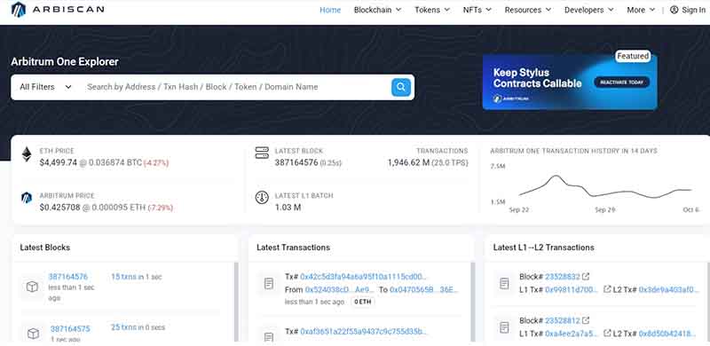Click the Latest Transactions heading
Screen dimensions: 710x346
(293, 248)
